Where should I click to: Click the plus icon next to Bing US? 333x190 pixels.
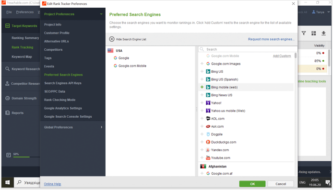coord(202,71)
